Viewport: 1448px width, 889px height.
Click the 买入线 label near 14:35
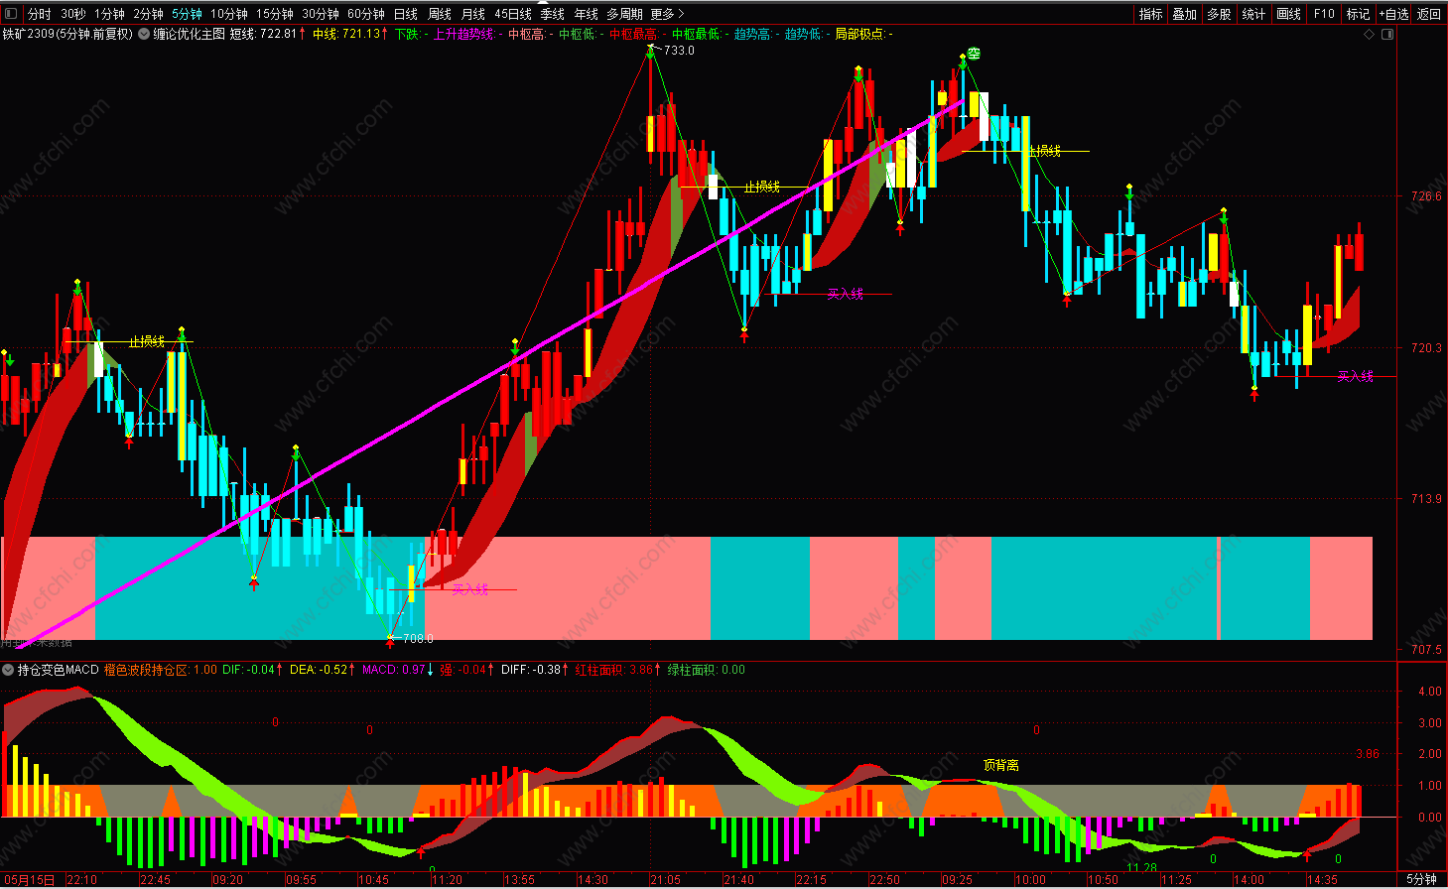coord(1356,376)
